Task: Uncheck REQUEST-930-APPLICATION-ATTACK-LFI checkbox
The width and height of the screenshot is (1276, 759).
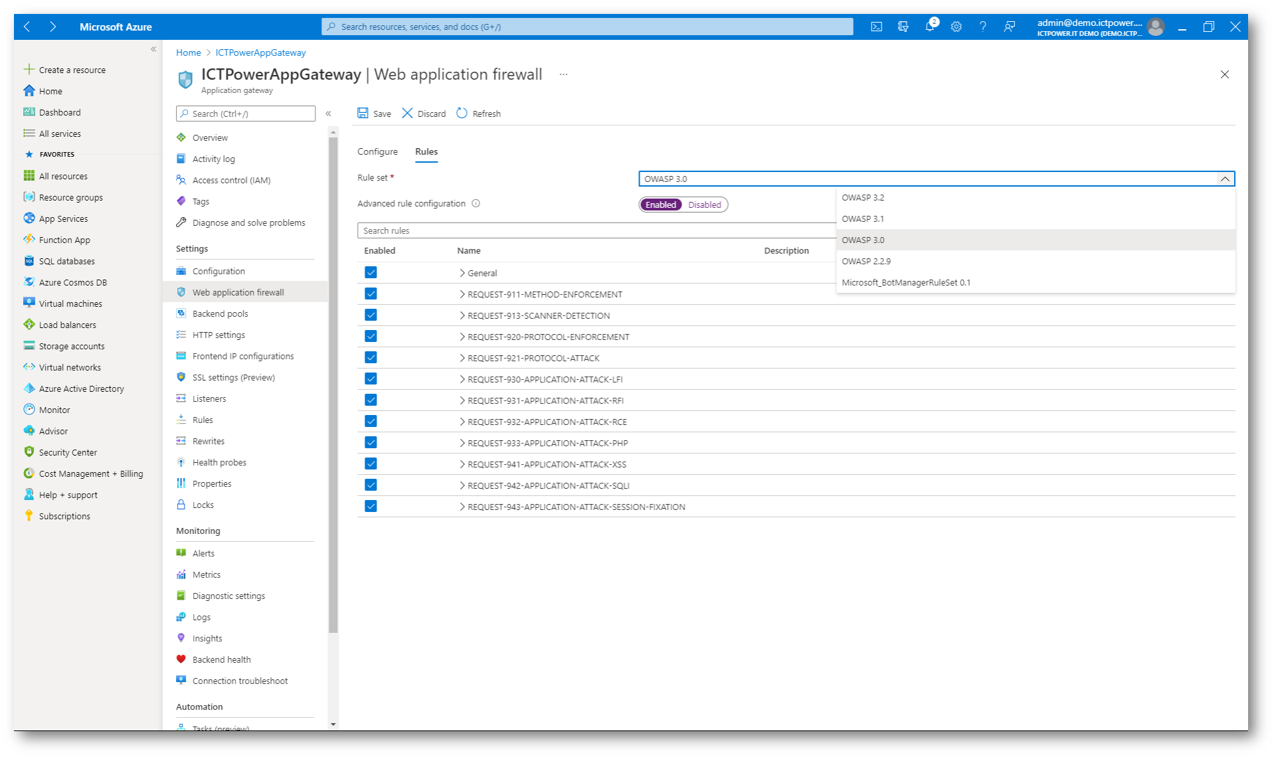Action: point(371,379)
